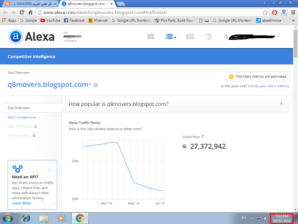298x224 pixels.
Task: Click Certify your site's metrics link
Action: (x=269, y=86)
